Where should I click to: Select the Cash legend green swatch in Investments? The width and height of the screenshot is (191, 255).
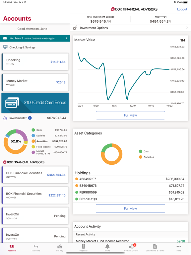[33, 130]
